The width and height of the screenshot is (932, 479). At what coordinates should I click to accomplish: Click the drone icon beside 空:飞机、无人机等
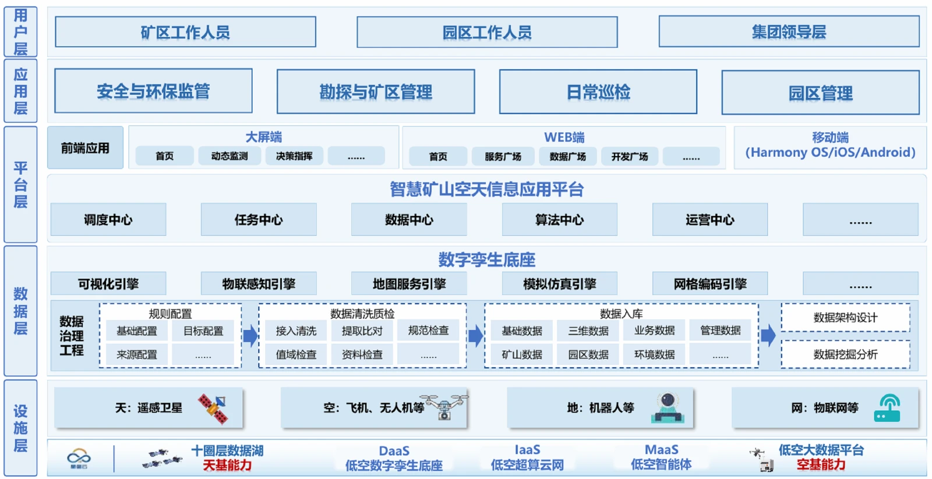(x=444, y=407)
